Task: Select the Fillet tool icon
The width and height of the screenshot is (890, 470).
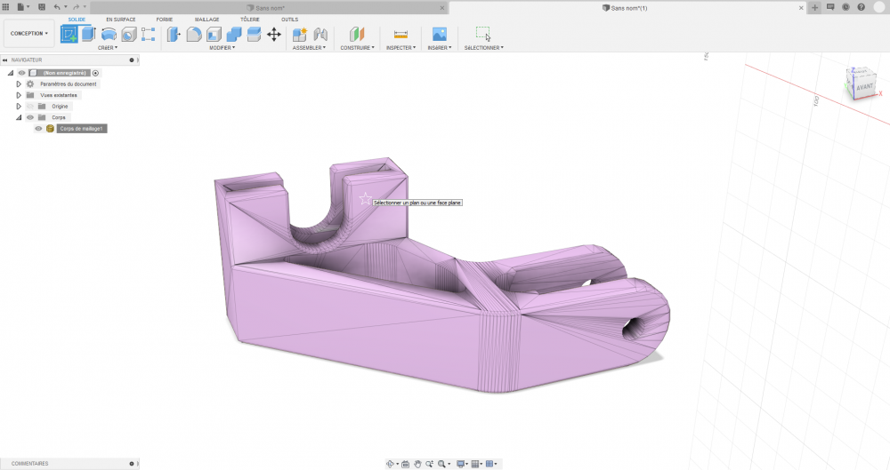Action: pos(193,35)
